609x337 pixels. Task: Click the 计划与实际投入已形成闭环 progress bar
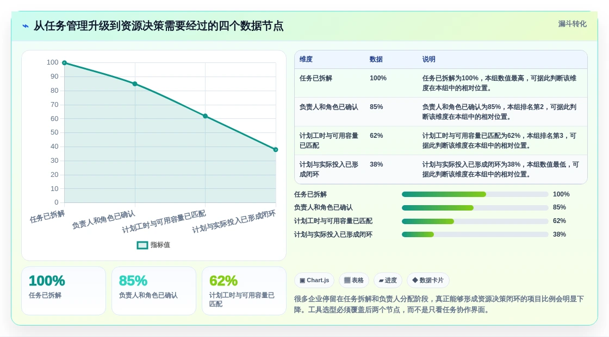click(475, 234)
